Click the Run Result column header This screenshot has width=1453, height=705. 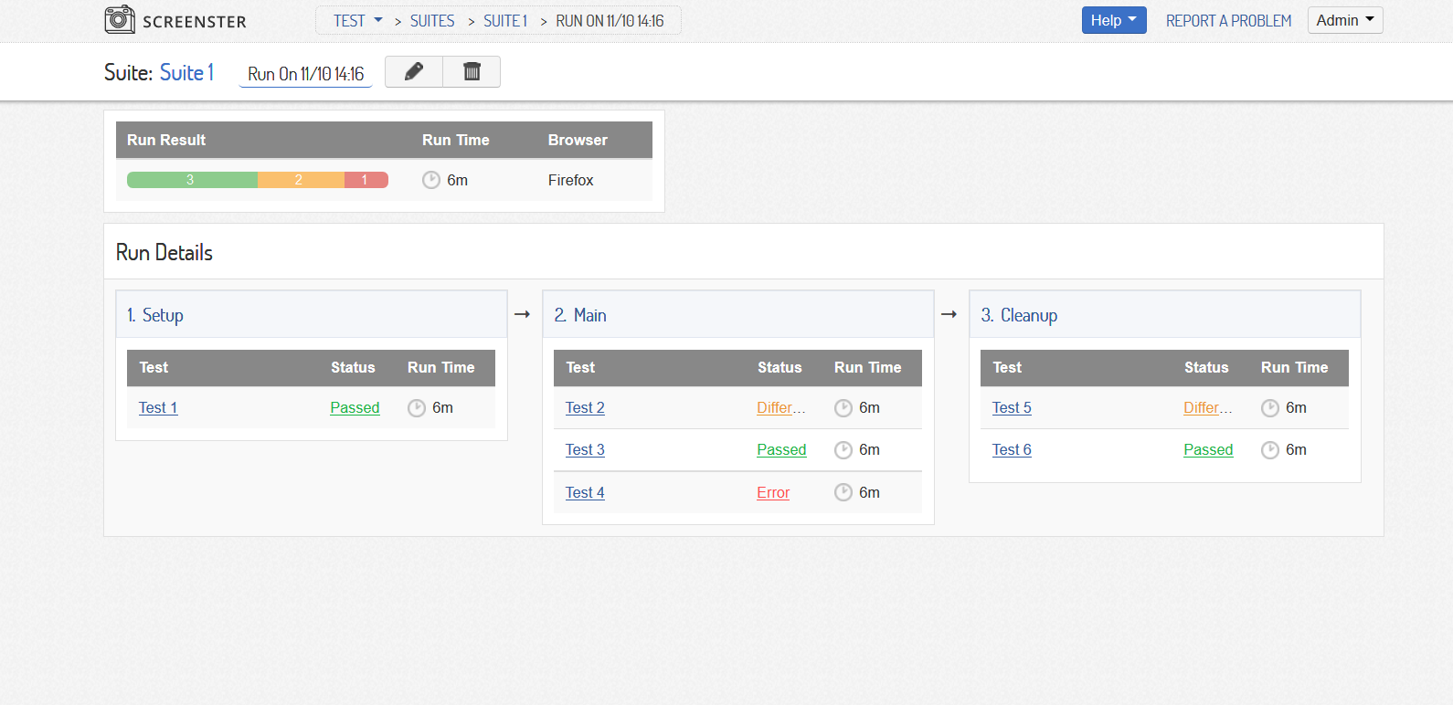pyautogui.click(x=166, y=141)
